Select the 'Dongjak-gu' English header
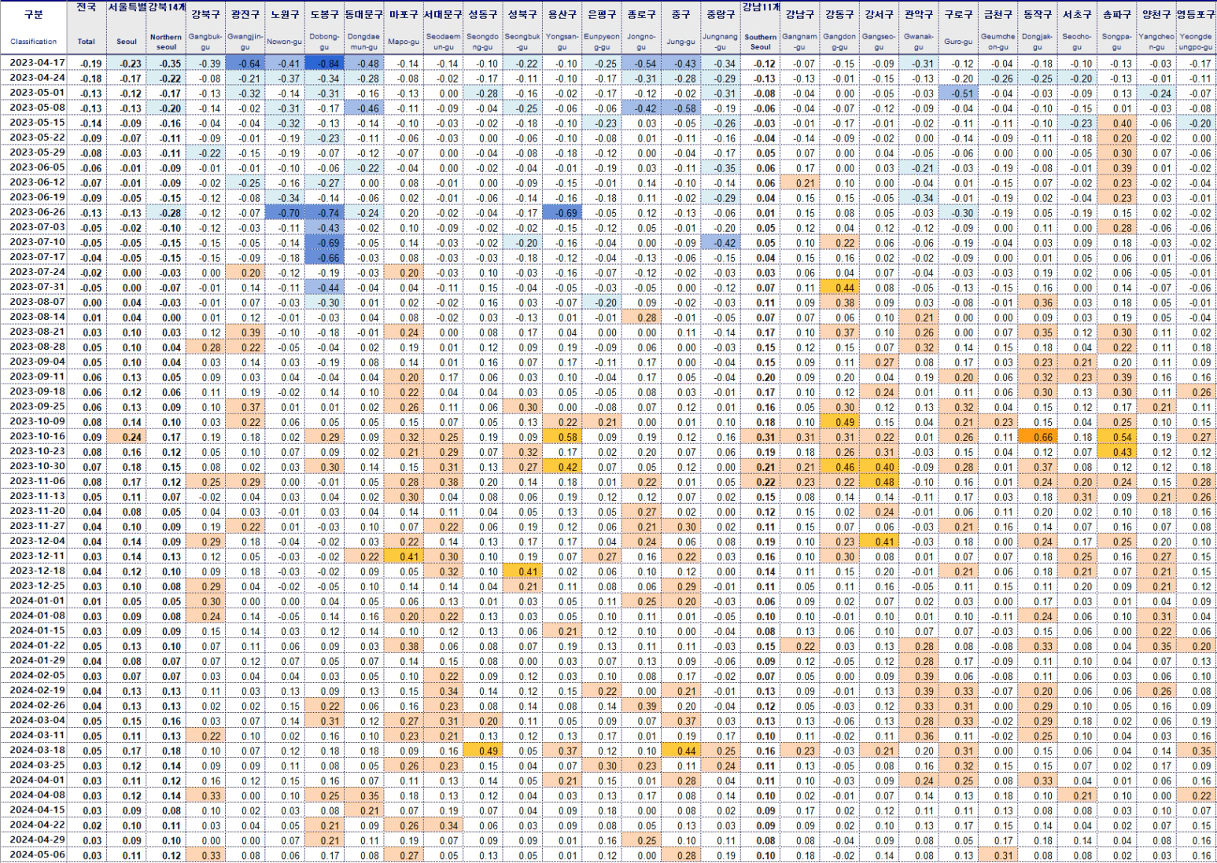 1038,42
